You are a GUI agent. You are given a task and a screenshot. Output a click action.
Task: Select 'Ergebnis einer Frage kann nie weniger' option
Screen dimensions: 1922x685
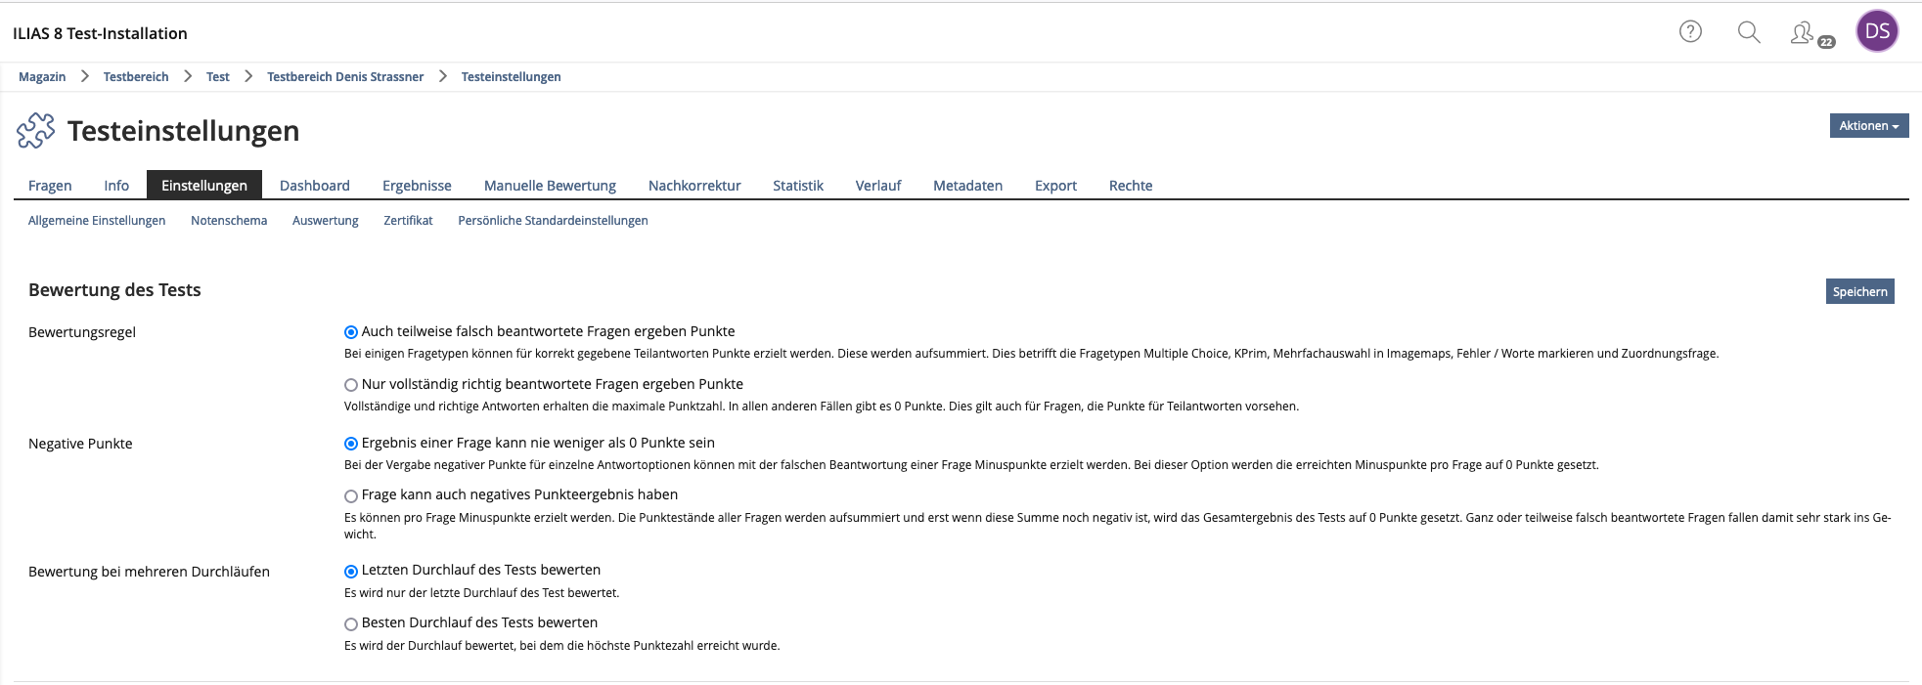click(351, 444)
